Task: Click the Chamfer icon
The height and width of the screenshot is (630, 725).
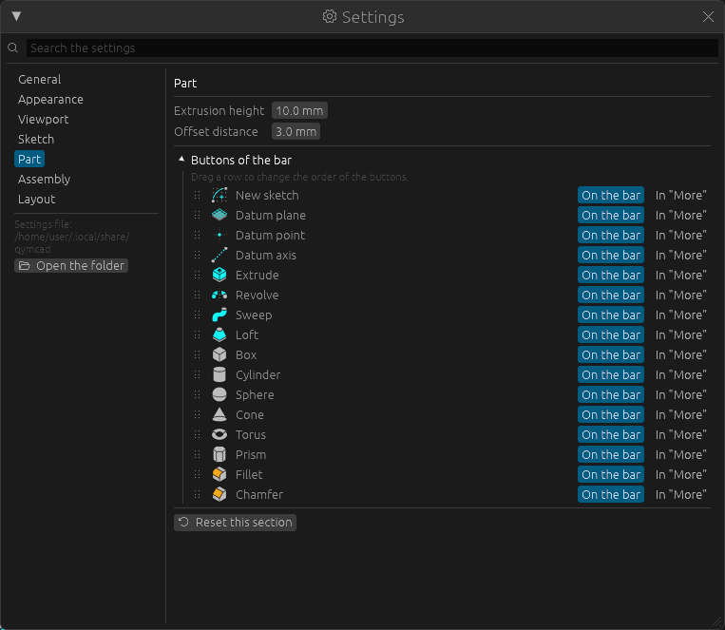Action: [219, 493]
